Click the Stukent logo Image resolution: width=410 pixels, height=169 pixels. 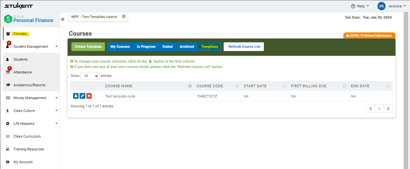18,6
